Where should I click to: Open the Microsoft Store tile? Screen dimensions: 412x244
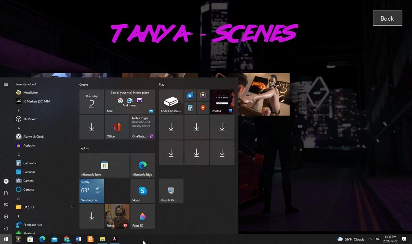pyautogui.click(x=104, y=166)
